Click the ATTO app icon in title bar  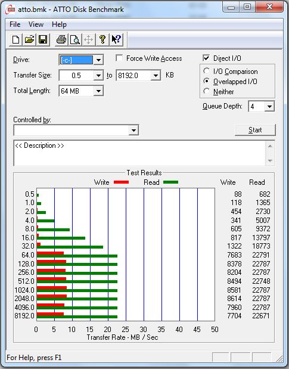pos(10,10)
